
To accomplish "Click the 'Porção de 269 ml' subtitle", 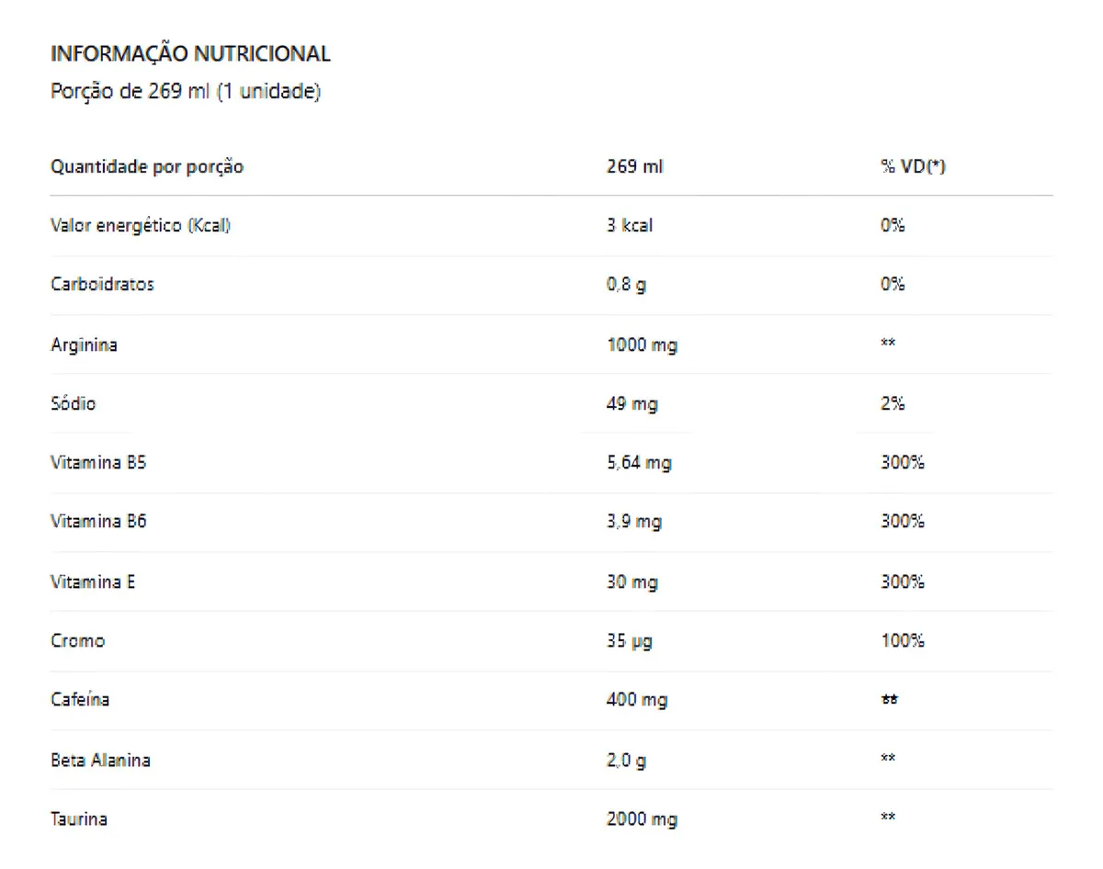I will [x=185, y=93].
